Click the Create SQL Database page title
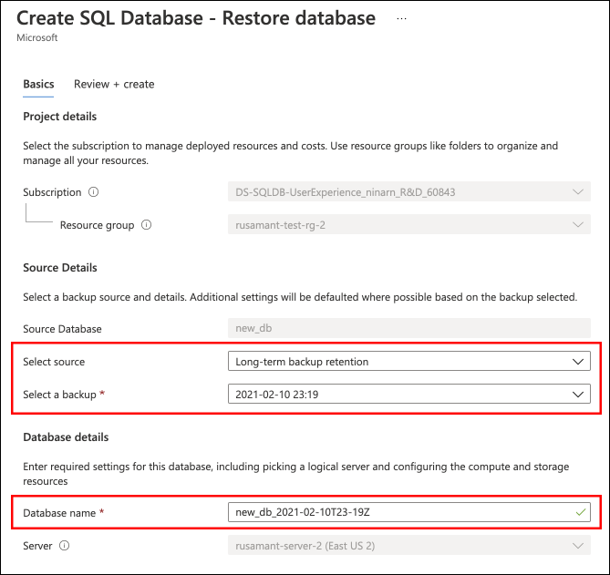 coord(196,18)
